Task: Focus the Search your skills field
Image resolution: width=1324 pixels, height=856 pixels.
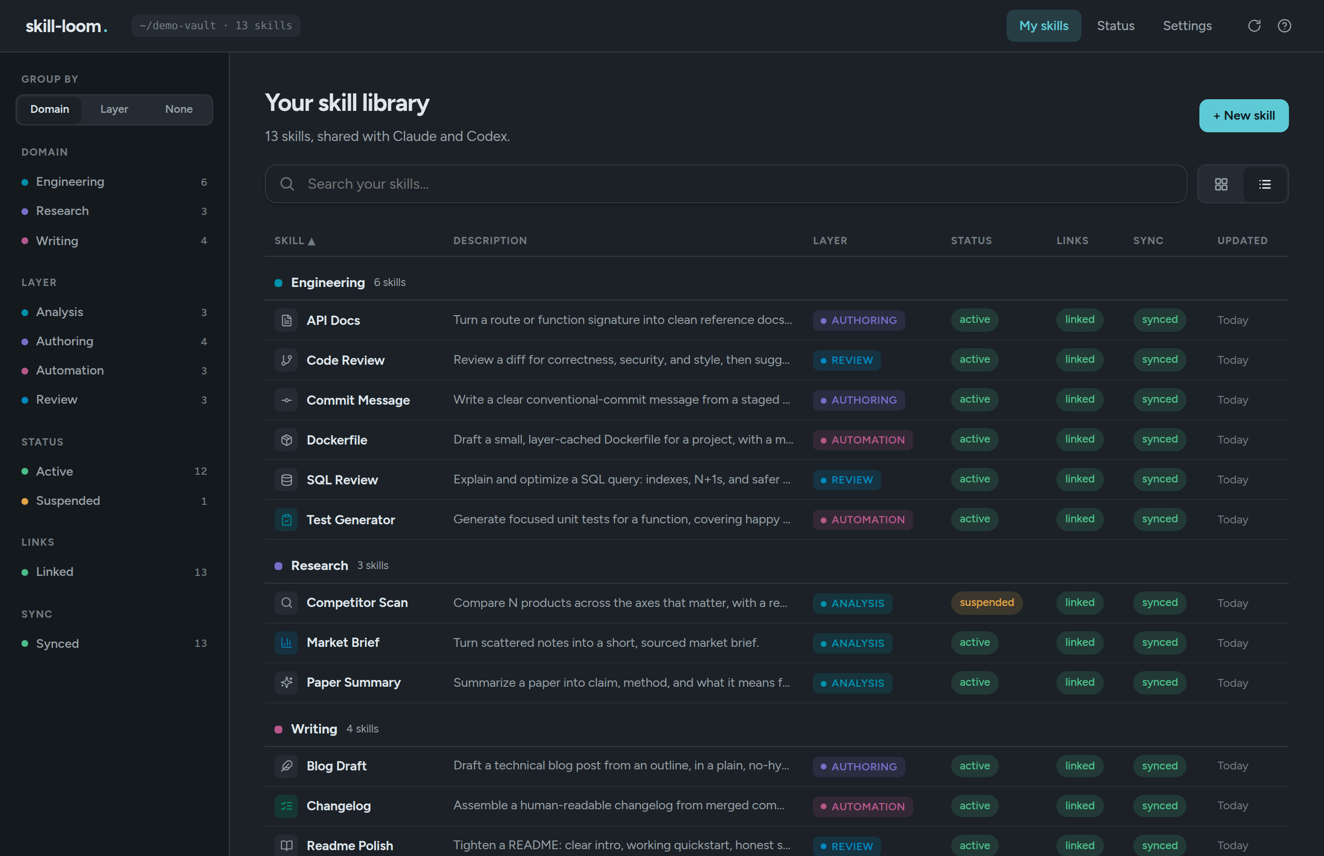Action: click(725, 184)
